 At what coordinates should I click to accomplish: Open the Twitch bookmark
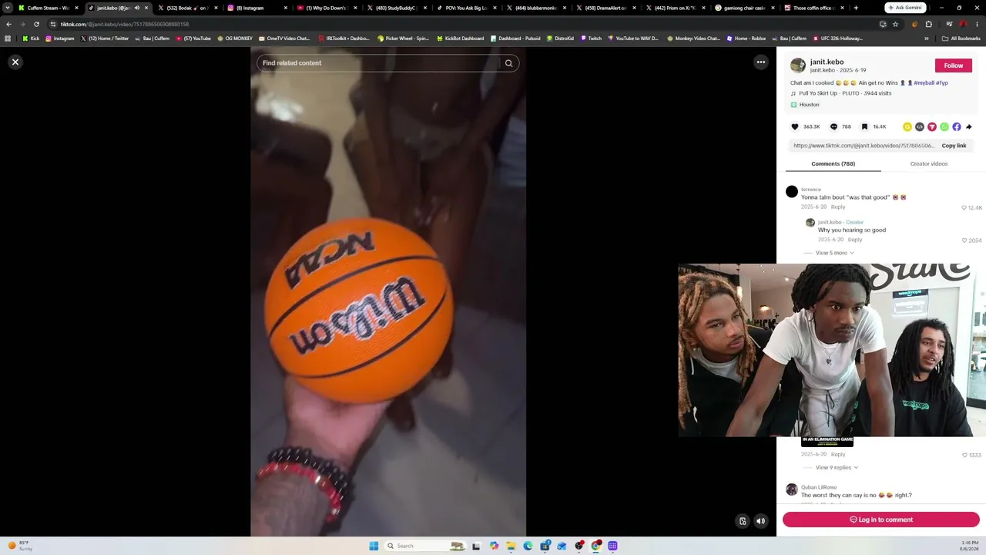pyautogui.click(x=591, y=39)
